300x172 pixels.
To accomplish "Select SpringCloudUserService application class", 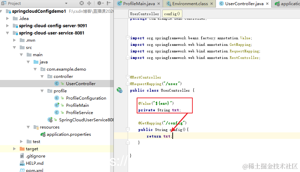I will tap(86, 120).
